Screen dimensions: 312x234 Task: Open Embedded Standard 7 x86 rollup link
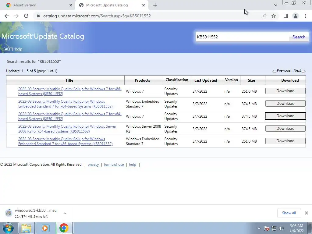coord(66,141)
